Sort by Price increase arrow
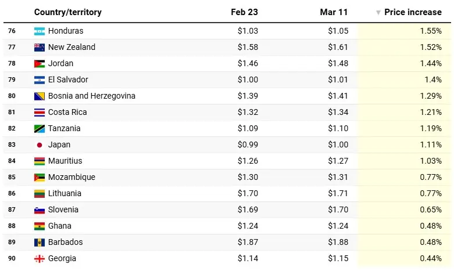The image size is (454, 271). pyautogui.click(x=378, y=12)
